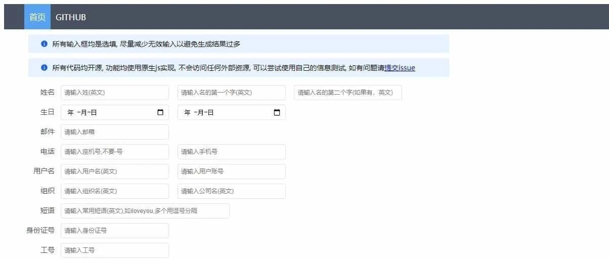Click the first 生日 date input
Viewport: 609px width, 259px height.
pyautogui.click(x=115, y=112)
